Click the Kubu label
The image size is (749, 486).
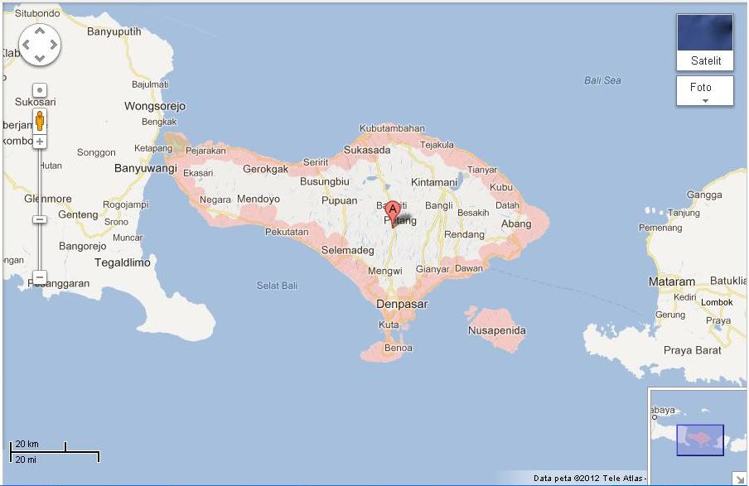coord(501,188)
